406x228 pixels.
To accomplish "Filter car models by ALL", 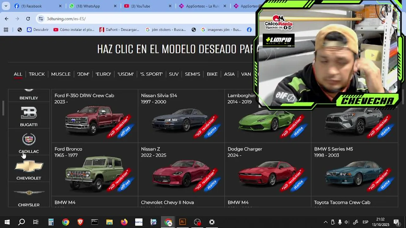I will 18,74.
